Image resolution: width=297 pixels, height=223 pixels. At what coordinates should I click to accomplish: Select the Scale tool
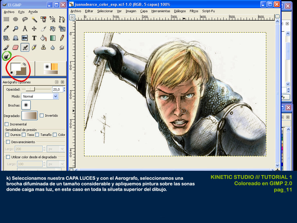point(62,29)
